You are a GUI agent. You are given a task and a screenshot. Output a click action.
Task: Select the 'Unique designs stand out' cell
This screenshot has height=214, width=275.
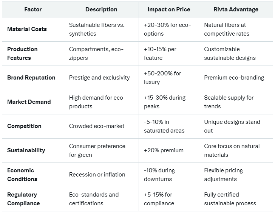pyautogui.click(x=232, y=126)
